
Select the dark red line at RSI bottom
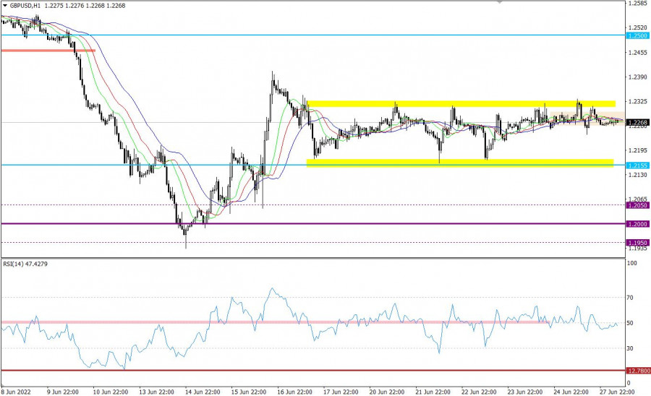tap(313, 370)
